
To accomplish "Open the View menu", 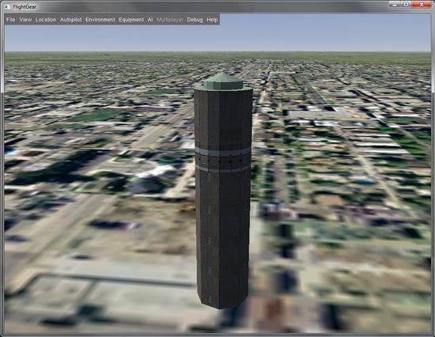I will pos(25,20).
